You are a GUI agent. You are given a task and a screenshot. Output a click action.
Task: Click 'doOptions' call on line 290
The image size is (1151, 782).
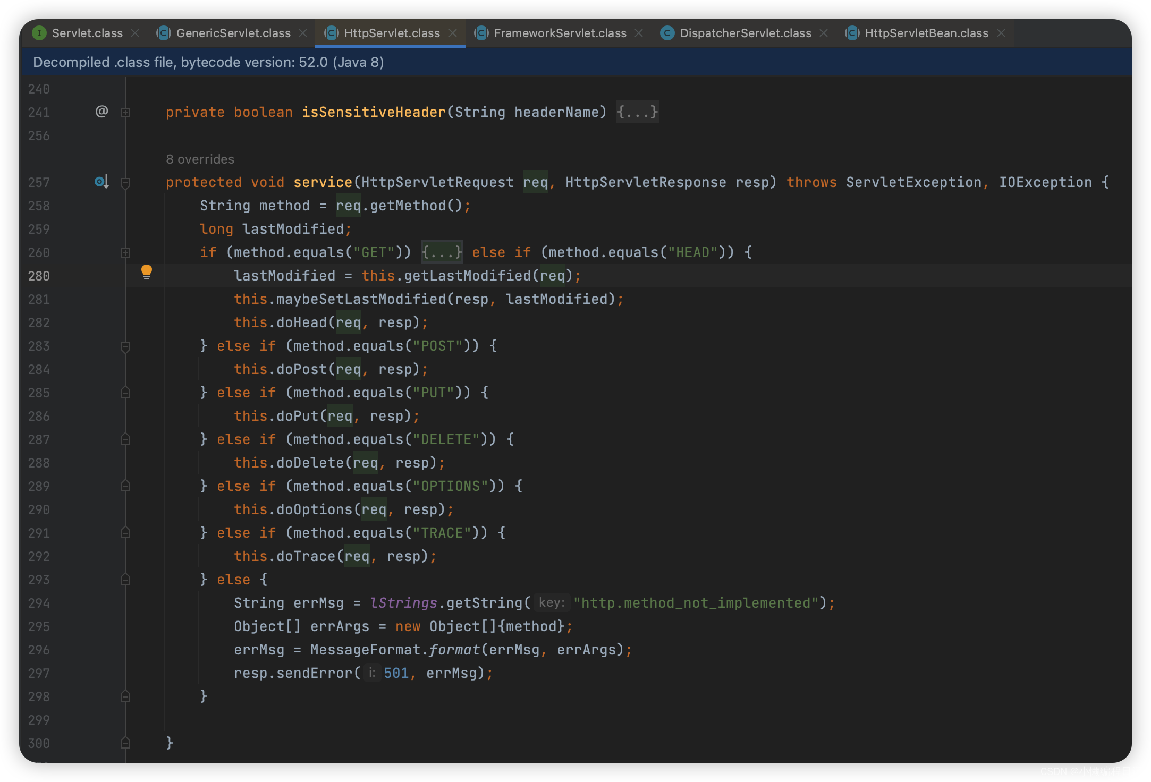(x=315, y=509)
